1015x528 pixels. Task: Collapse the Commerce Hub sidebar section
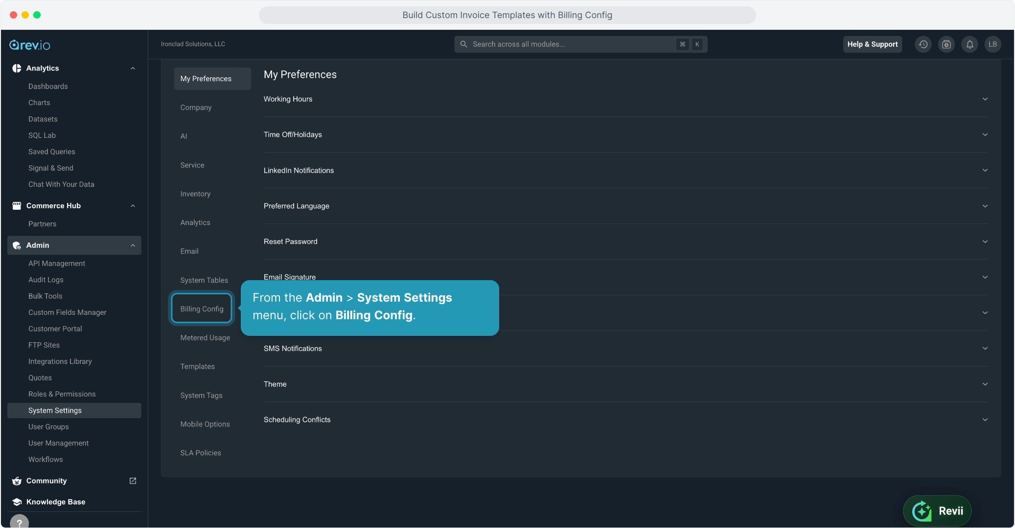(133, 206)
